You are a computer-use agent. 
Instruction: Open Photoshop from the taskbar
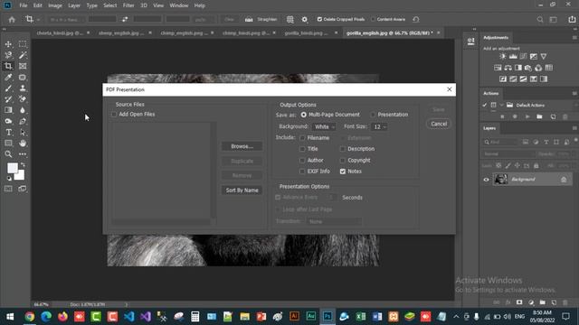[x=327, y=316]
